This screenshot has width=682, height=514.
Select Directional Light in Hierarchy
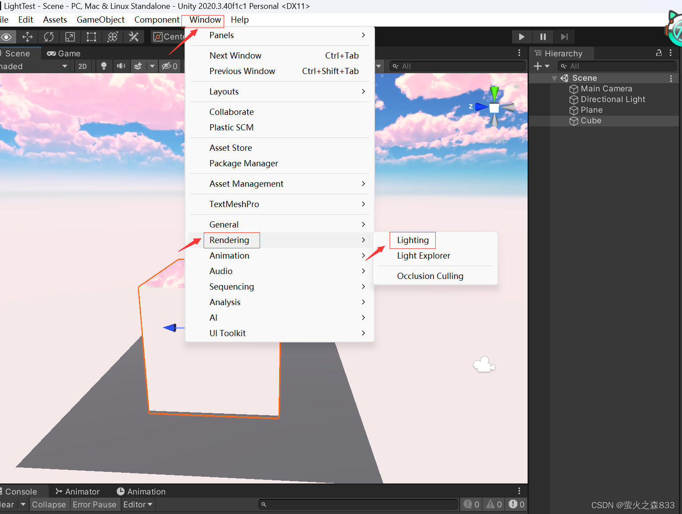[613, 99]
